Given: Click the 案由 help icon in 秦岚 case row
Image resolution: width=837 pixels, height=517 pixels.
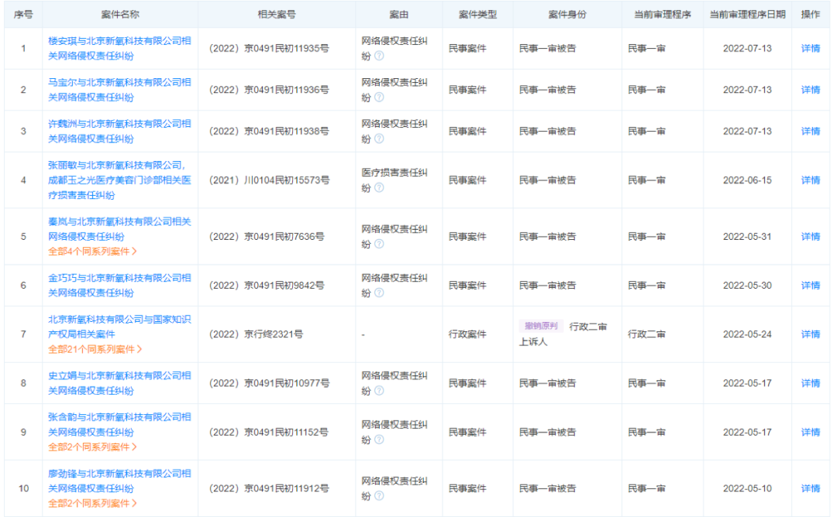Looking at the screenshot, I should tap(379, 245).
